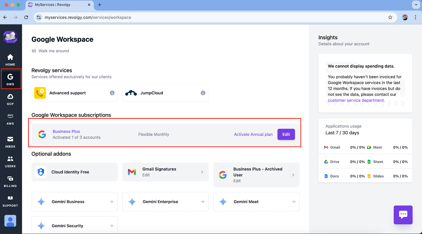Screen dimensions: 422x234
Task: Go back in browser history
Action: click(x=5, y=17)
